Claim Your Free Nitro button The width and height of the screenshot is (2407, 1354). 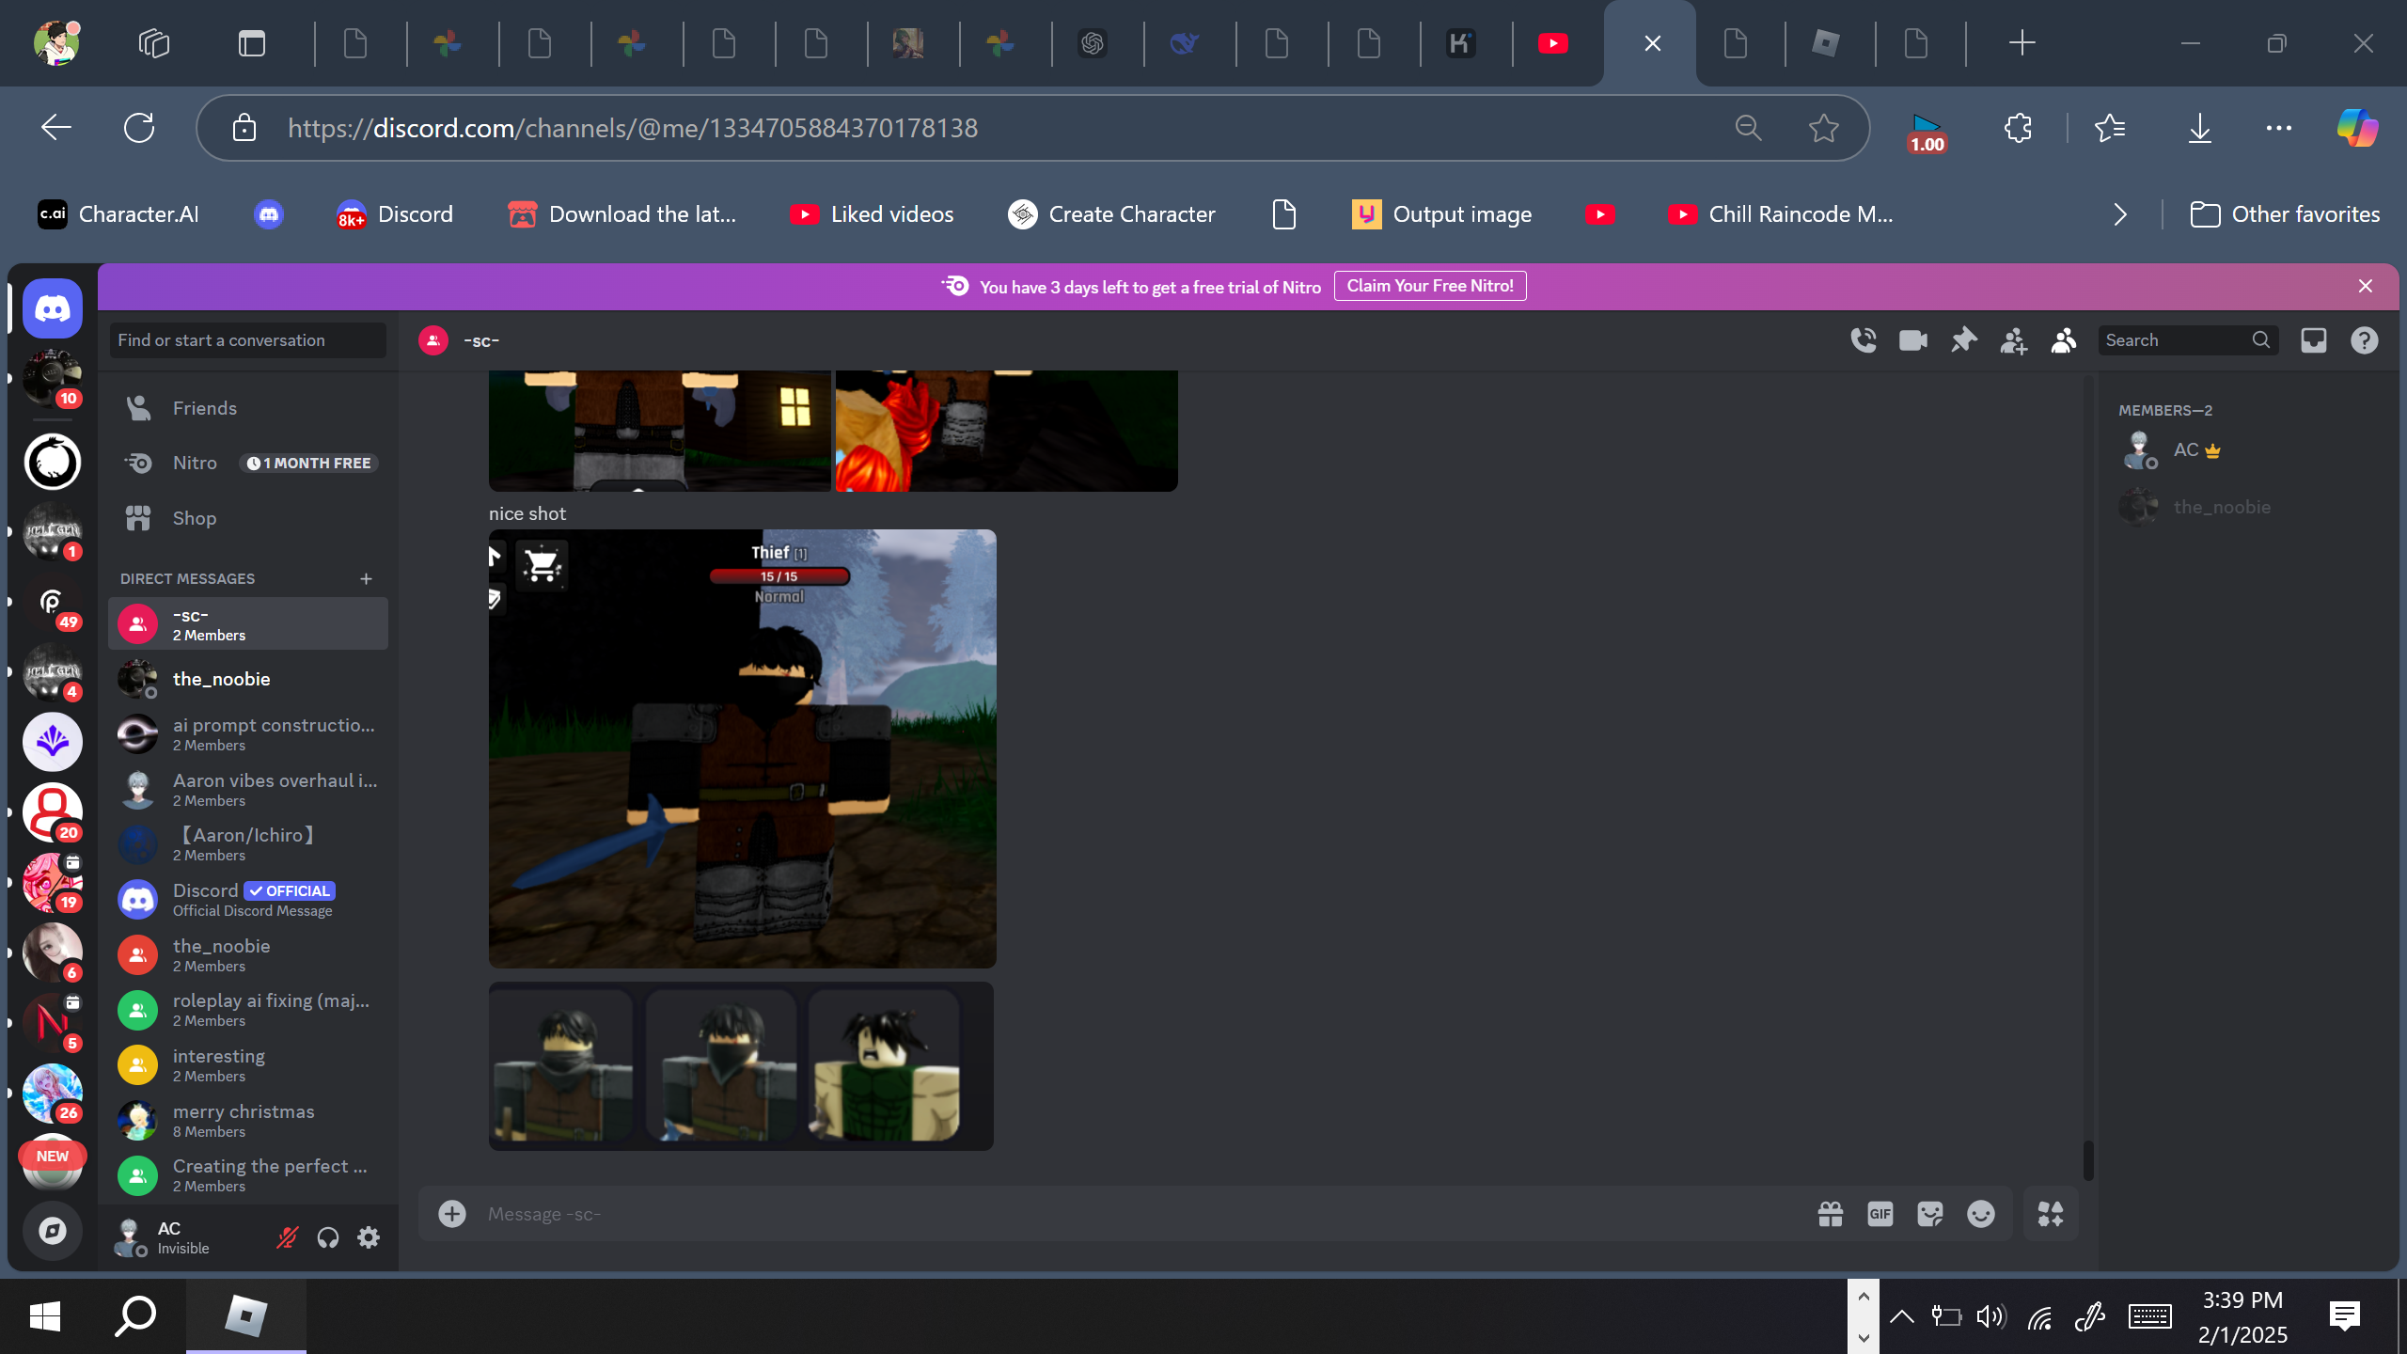pyautogui.click(x=1429, y=286)
